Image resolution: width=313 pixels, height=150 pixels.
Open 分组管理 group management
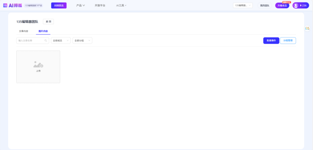click(x=288, y=40)
